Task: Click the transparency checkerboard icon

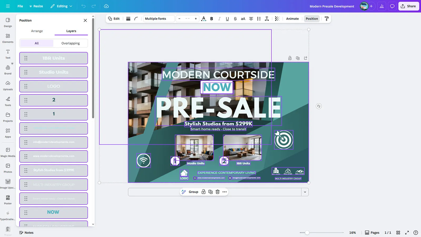Action: click(x=277, y=19)
